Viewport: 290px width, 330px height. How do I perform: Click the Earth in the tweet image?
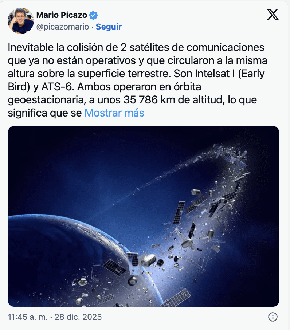[x=63, y=261]
